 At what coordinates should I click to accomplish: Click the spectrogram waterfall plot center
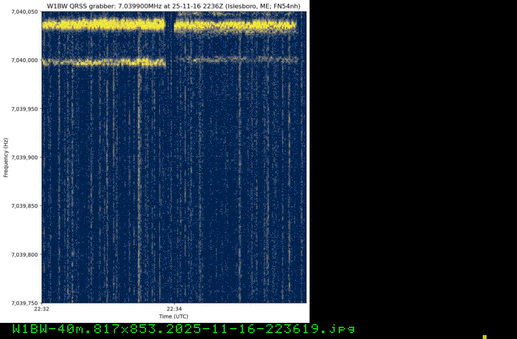click(174, 157)
